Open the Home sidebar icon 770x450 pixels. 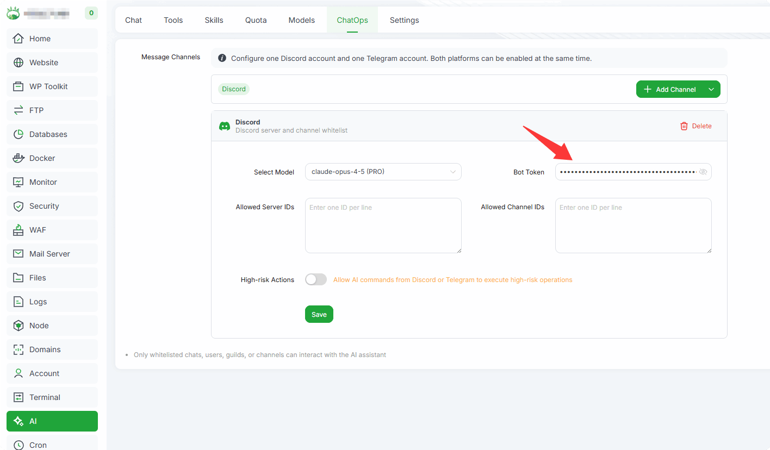(18, 39)
